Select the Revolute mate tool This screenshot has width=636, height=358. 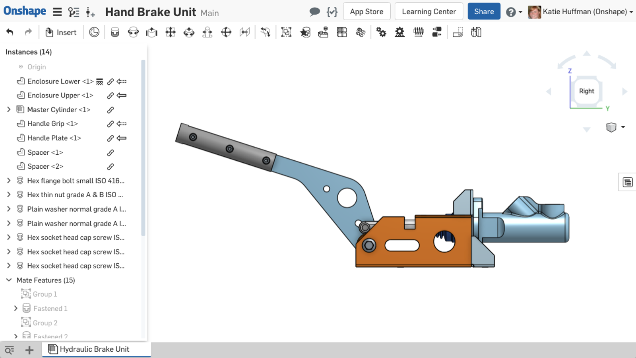click(x=133, y=32)
